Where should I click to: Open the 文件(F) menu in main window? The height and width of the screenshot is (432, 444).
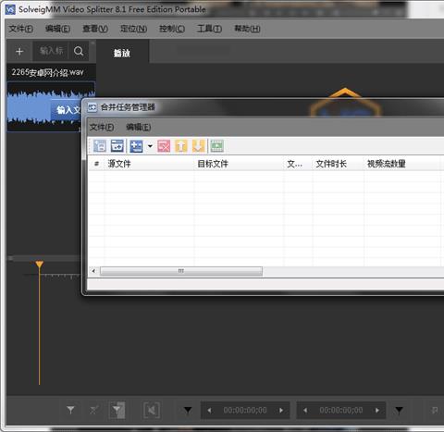(21, 29)
